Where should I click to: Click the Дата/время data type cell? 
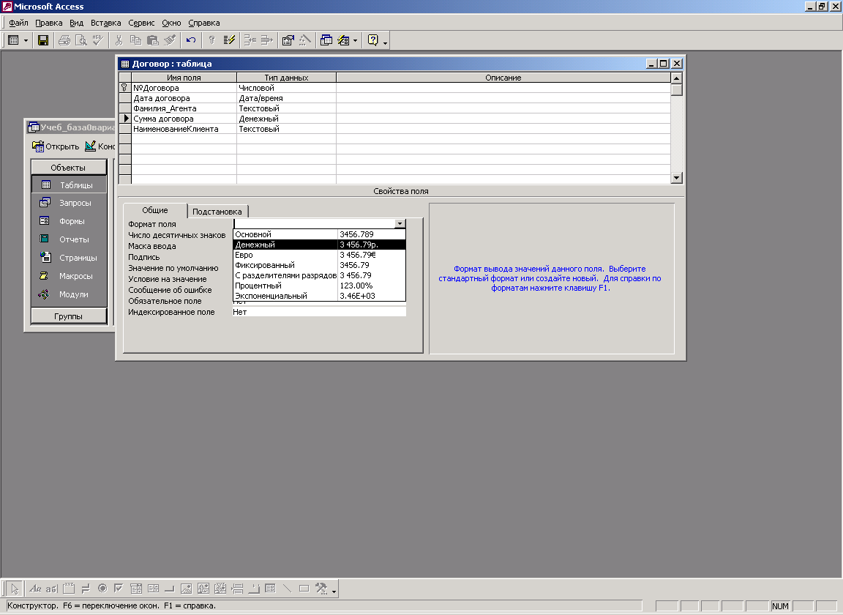pos(286,98)
